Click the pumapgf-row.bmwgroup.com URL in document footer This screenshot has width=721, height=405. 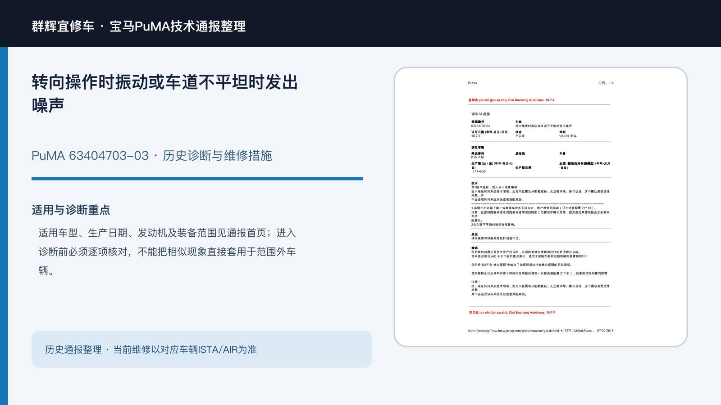531,331
